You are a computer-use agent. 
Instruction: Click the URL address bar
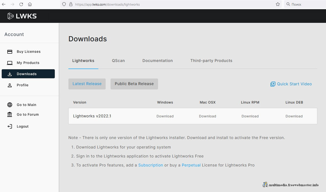[x=171, y=4]
